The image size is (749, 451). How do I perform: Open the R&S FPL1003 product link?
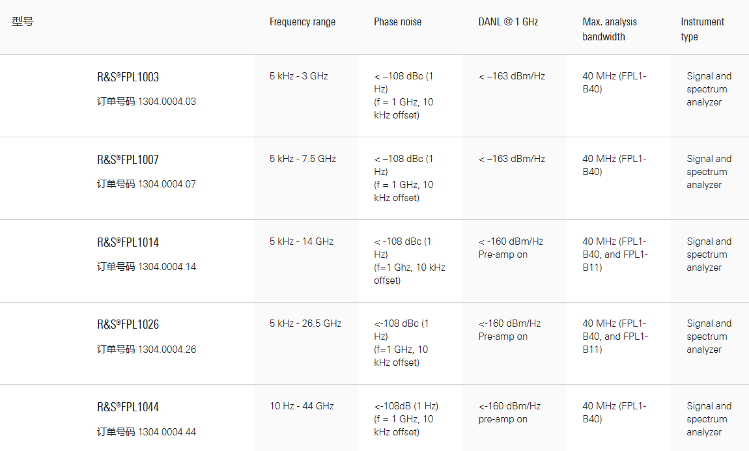point(128,77)
